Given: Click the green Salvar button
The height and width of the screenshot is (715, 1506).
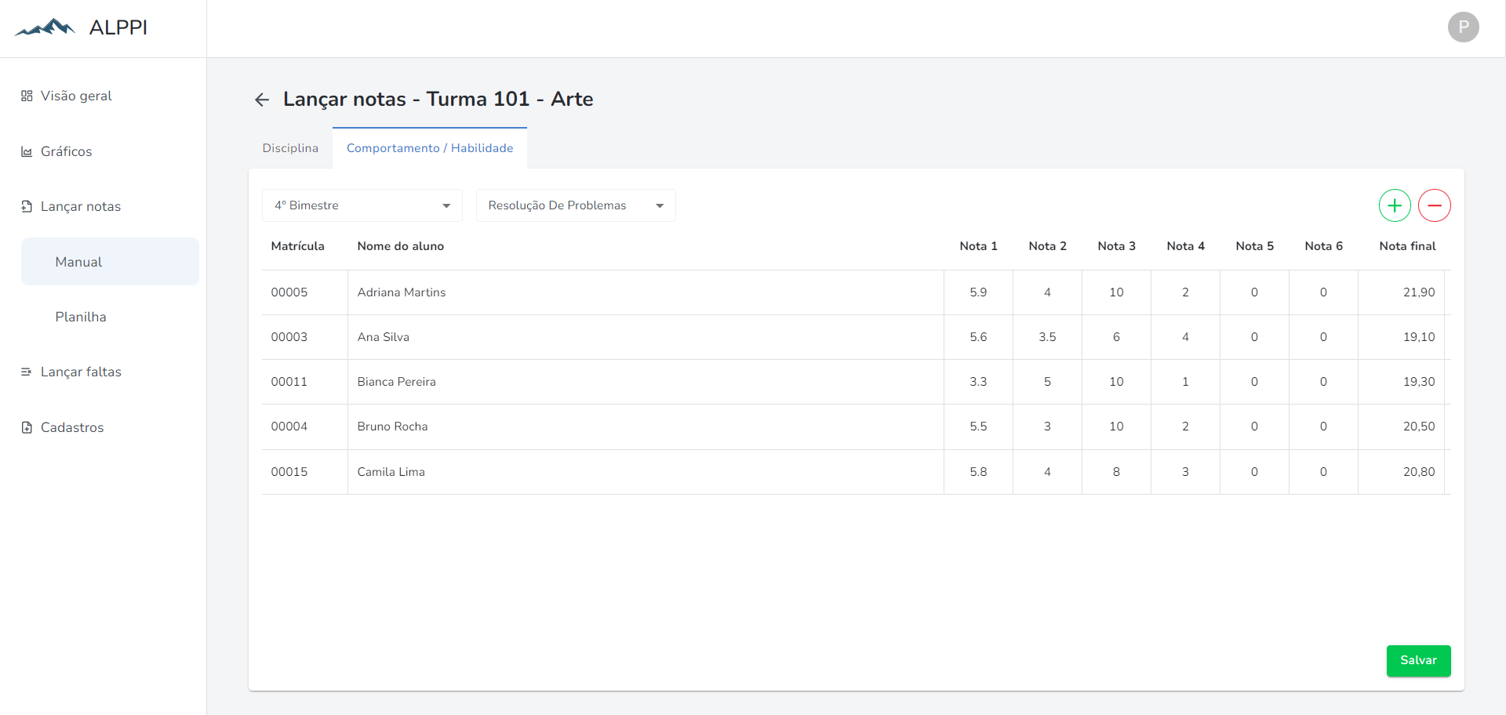Looking at the screenshot, I should click(x=1418, y=660).
